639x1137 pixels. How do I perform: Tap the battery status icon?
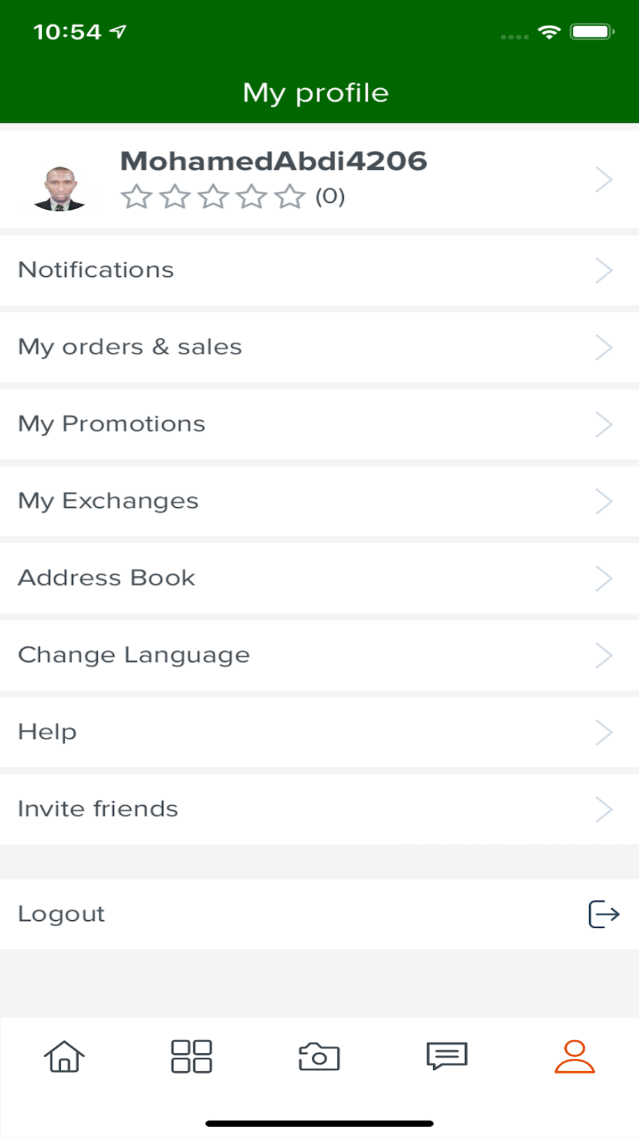[x=592, y=32]
